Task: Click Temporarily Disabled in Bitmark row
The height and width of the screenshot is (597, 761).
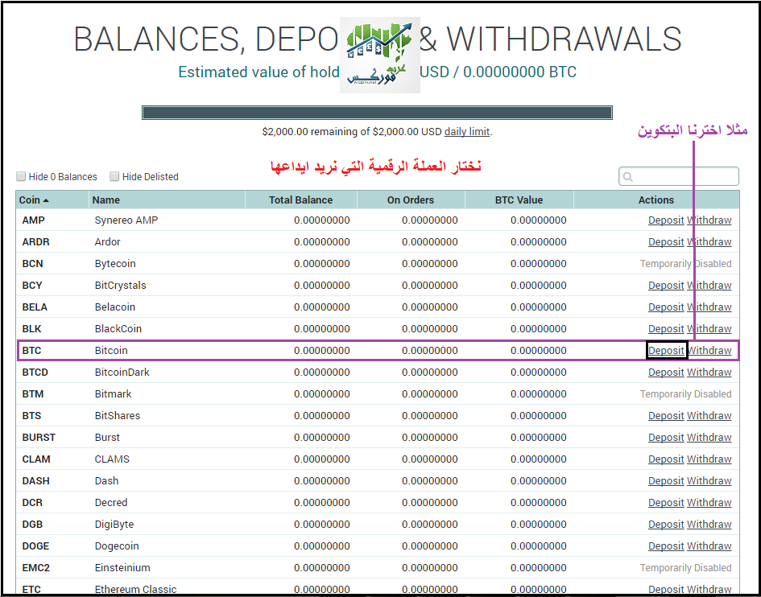Action: (686, 393)
